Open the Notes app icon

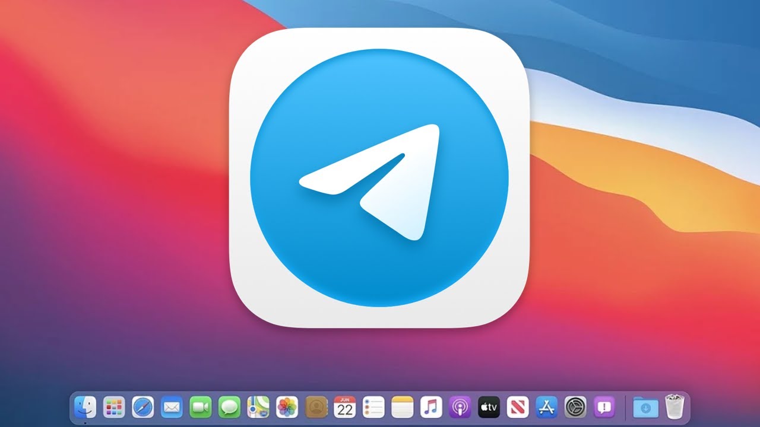click(x=403, y=407)
